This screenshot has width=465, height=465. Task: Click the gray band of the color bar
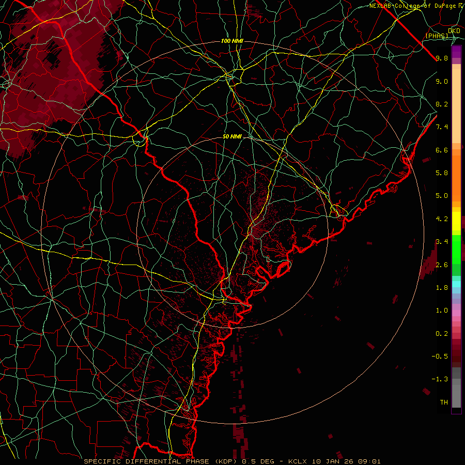click(x=456, y=388)
